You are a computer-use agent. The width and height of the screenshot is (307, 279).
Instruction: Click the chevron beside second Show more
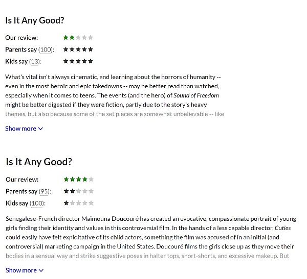[x=41, y=271]
